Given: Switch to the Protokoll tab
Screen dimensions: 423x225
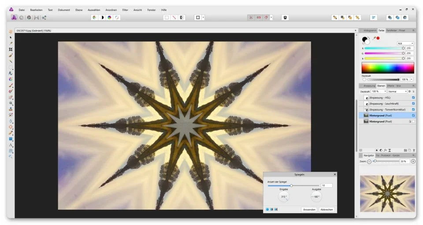Looking at the screenshot, I should [386, 156].
